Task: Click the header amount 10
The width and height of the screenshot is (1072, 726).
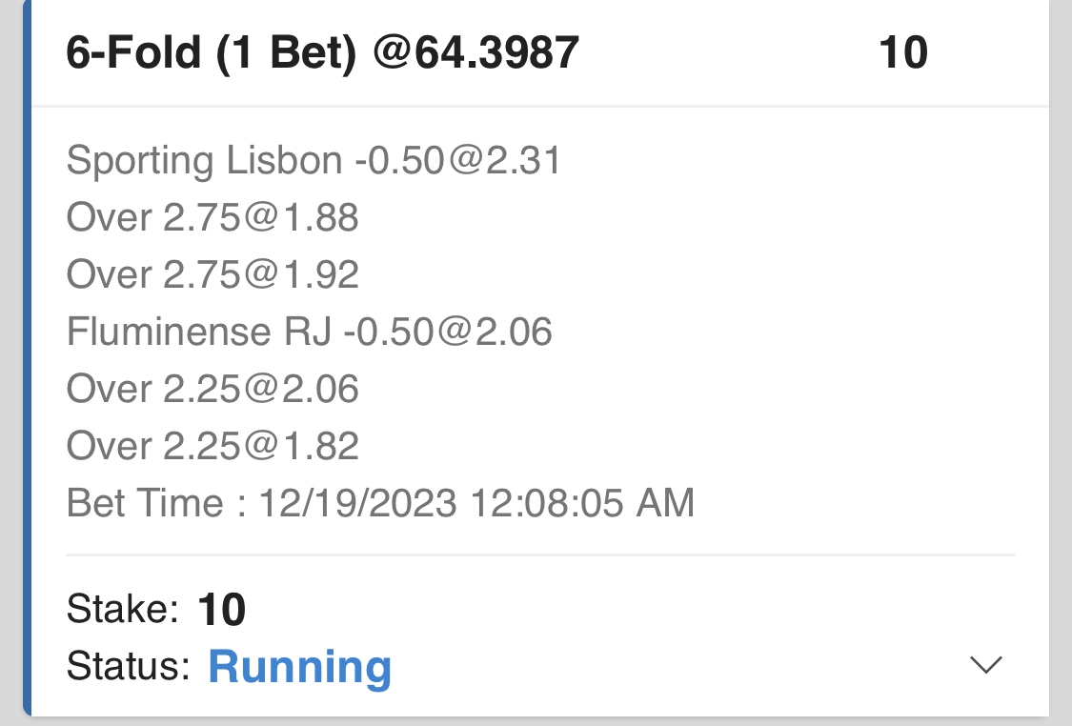Action: 902,53
